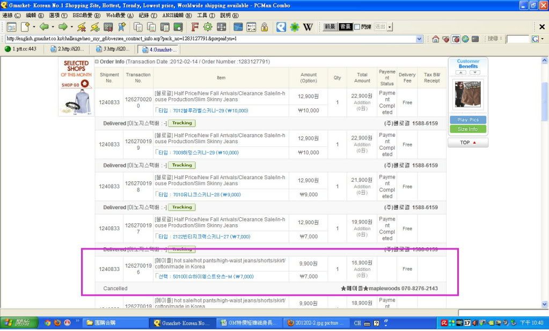
Task: Click the green flower toolbar icon
Action: click(x=295, y=27)
